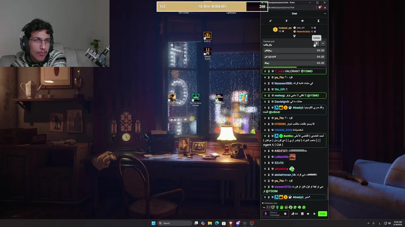The width and height of the screenshot is (405, 227).
Task: Timeout user 3Zx13
Action: pyautogui.click(x=269, y=163)
